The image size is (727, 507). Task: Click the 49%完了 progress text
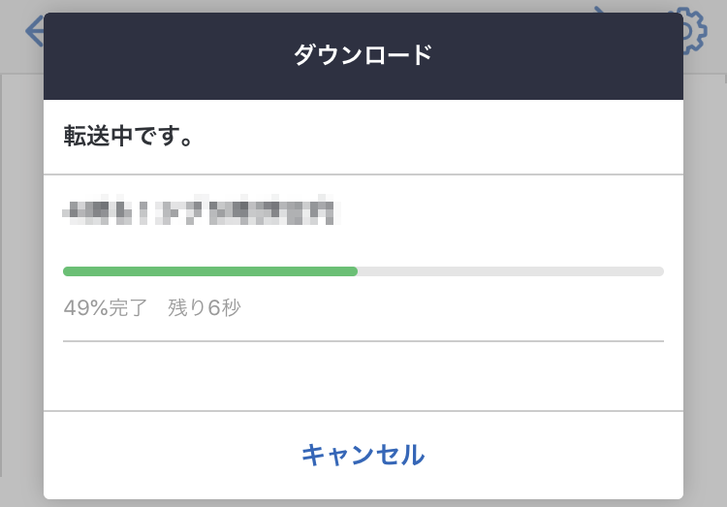106,307
